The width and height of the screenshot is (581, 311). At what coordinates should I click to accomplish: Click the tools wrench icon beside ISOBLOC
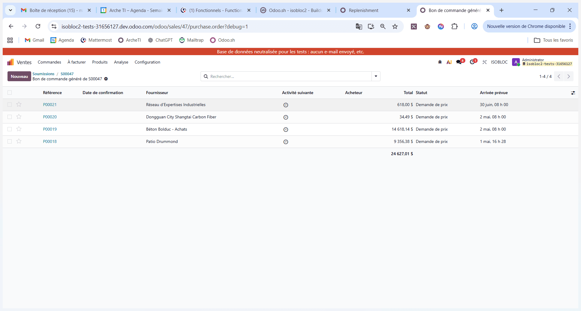[484, 62]
